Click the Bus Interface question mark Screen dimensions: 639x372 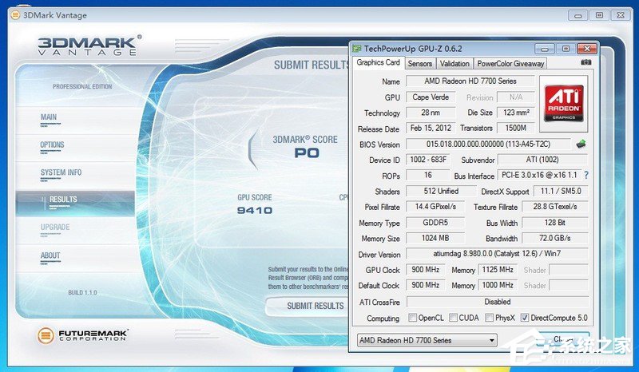586,175
